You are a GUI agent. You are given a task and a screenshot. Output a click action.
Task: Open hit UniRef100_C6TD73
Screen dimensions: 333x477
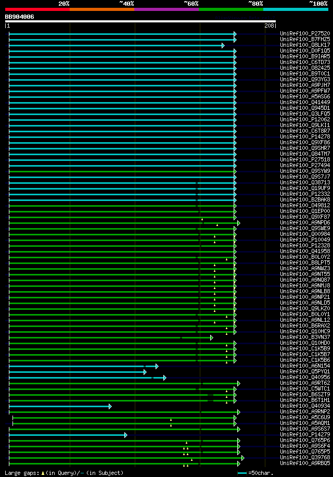pos(305,62)
